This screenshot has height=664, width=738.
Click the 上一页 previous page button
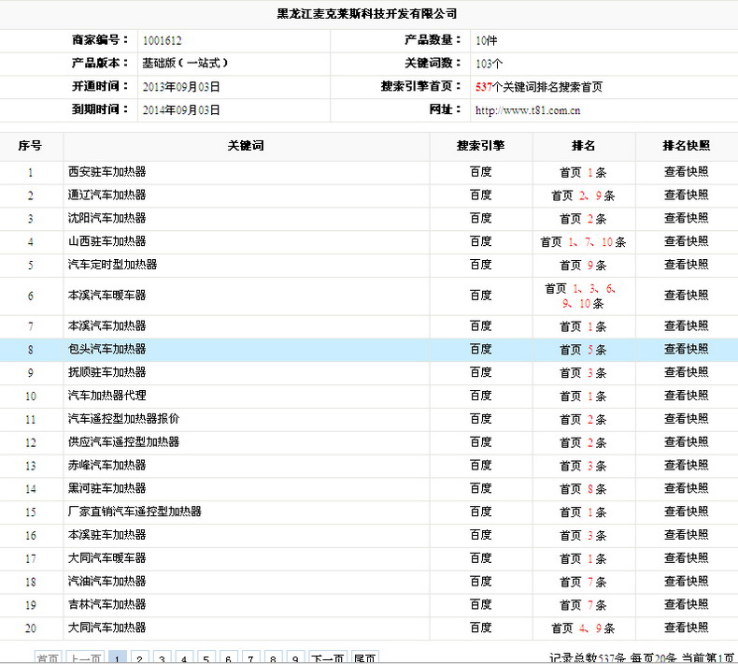click(x=85, y=657)
